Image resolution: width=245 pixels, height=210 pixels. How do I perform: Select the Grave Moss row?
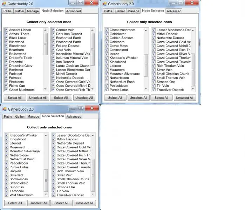click(x=124, y=46)
